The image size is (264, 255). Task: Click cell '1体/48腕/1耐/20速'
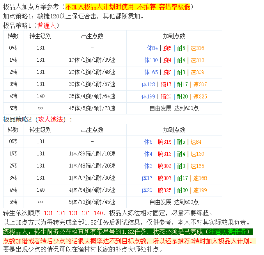92,166
